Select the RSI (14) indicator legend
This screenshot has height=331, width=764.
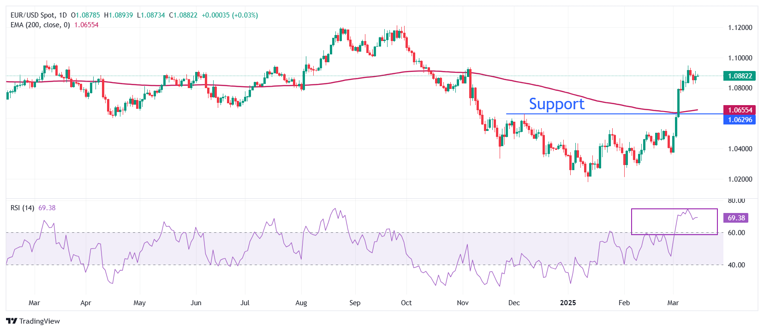pos(22,208)
